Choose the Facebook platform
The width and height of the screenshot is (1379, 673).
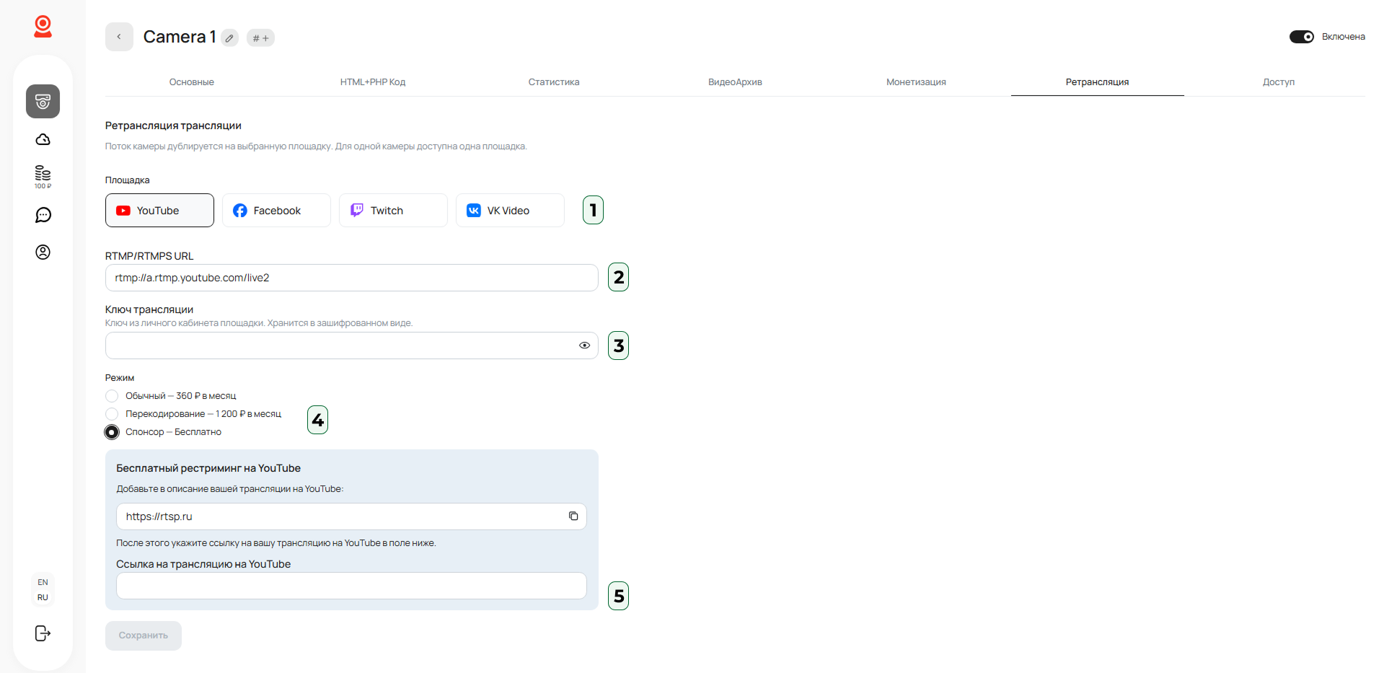[x=276, y=211]
